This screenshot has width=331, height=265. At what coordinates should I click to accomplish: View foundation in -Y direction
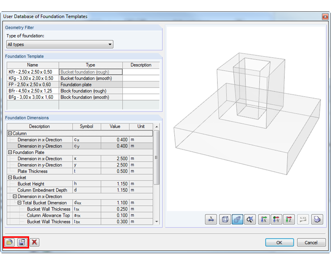(276, 219)
